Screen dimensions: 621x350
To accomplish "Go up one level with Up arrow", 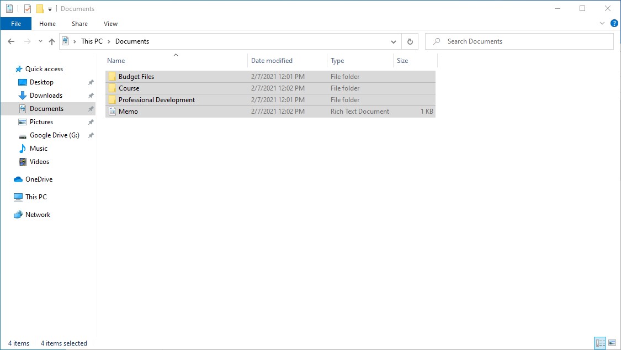I will (x=52, y=41).
